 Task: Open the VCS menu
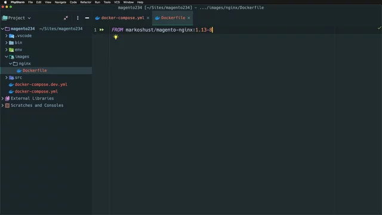pos(117,2)
